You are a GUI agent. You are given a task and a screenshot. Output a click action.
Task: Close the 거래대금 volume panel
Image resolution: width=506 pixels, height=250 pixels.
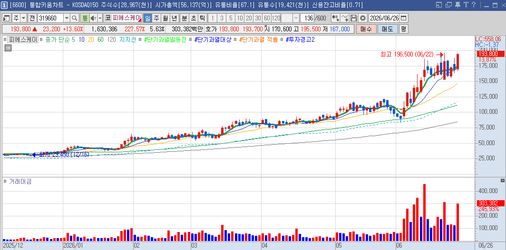(503, 180)
